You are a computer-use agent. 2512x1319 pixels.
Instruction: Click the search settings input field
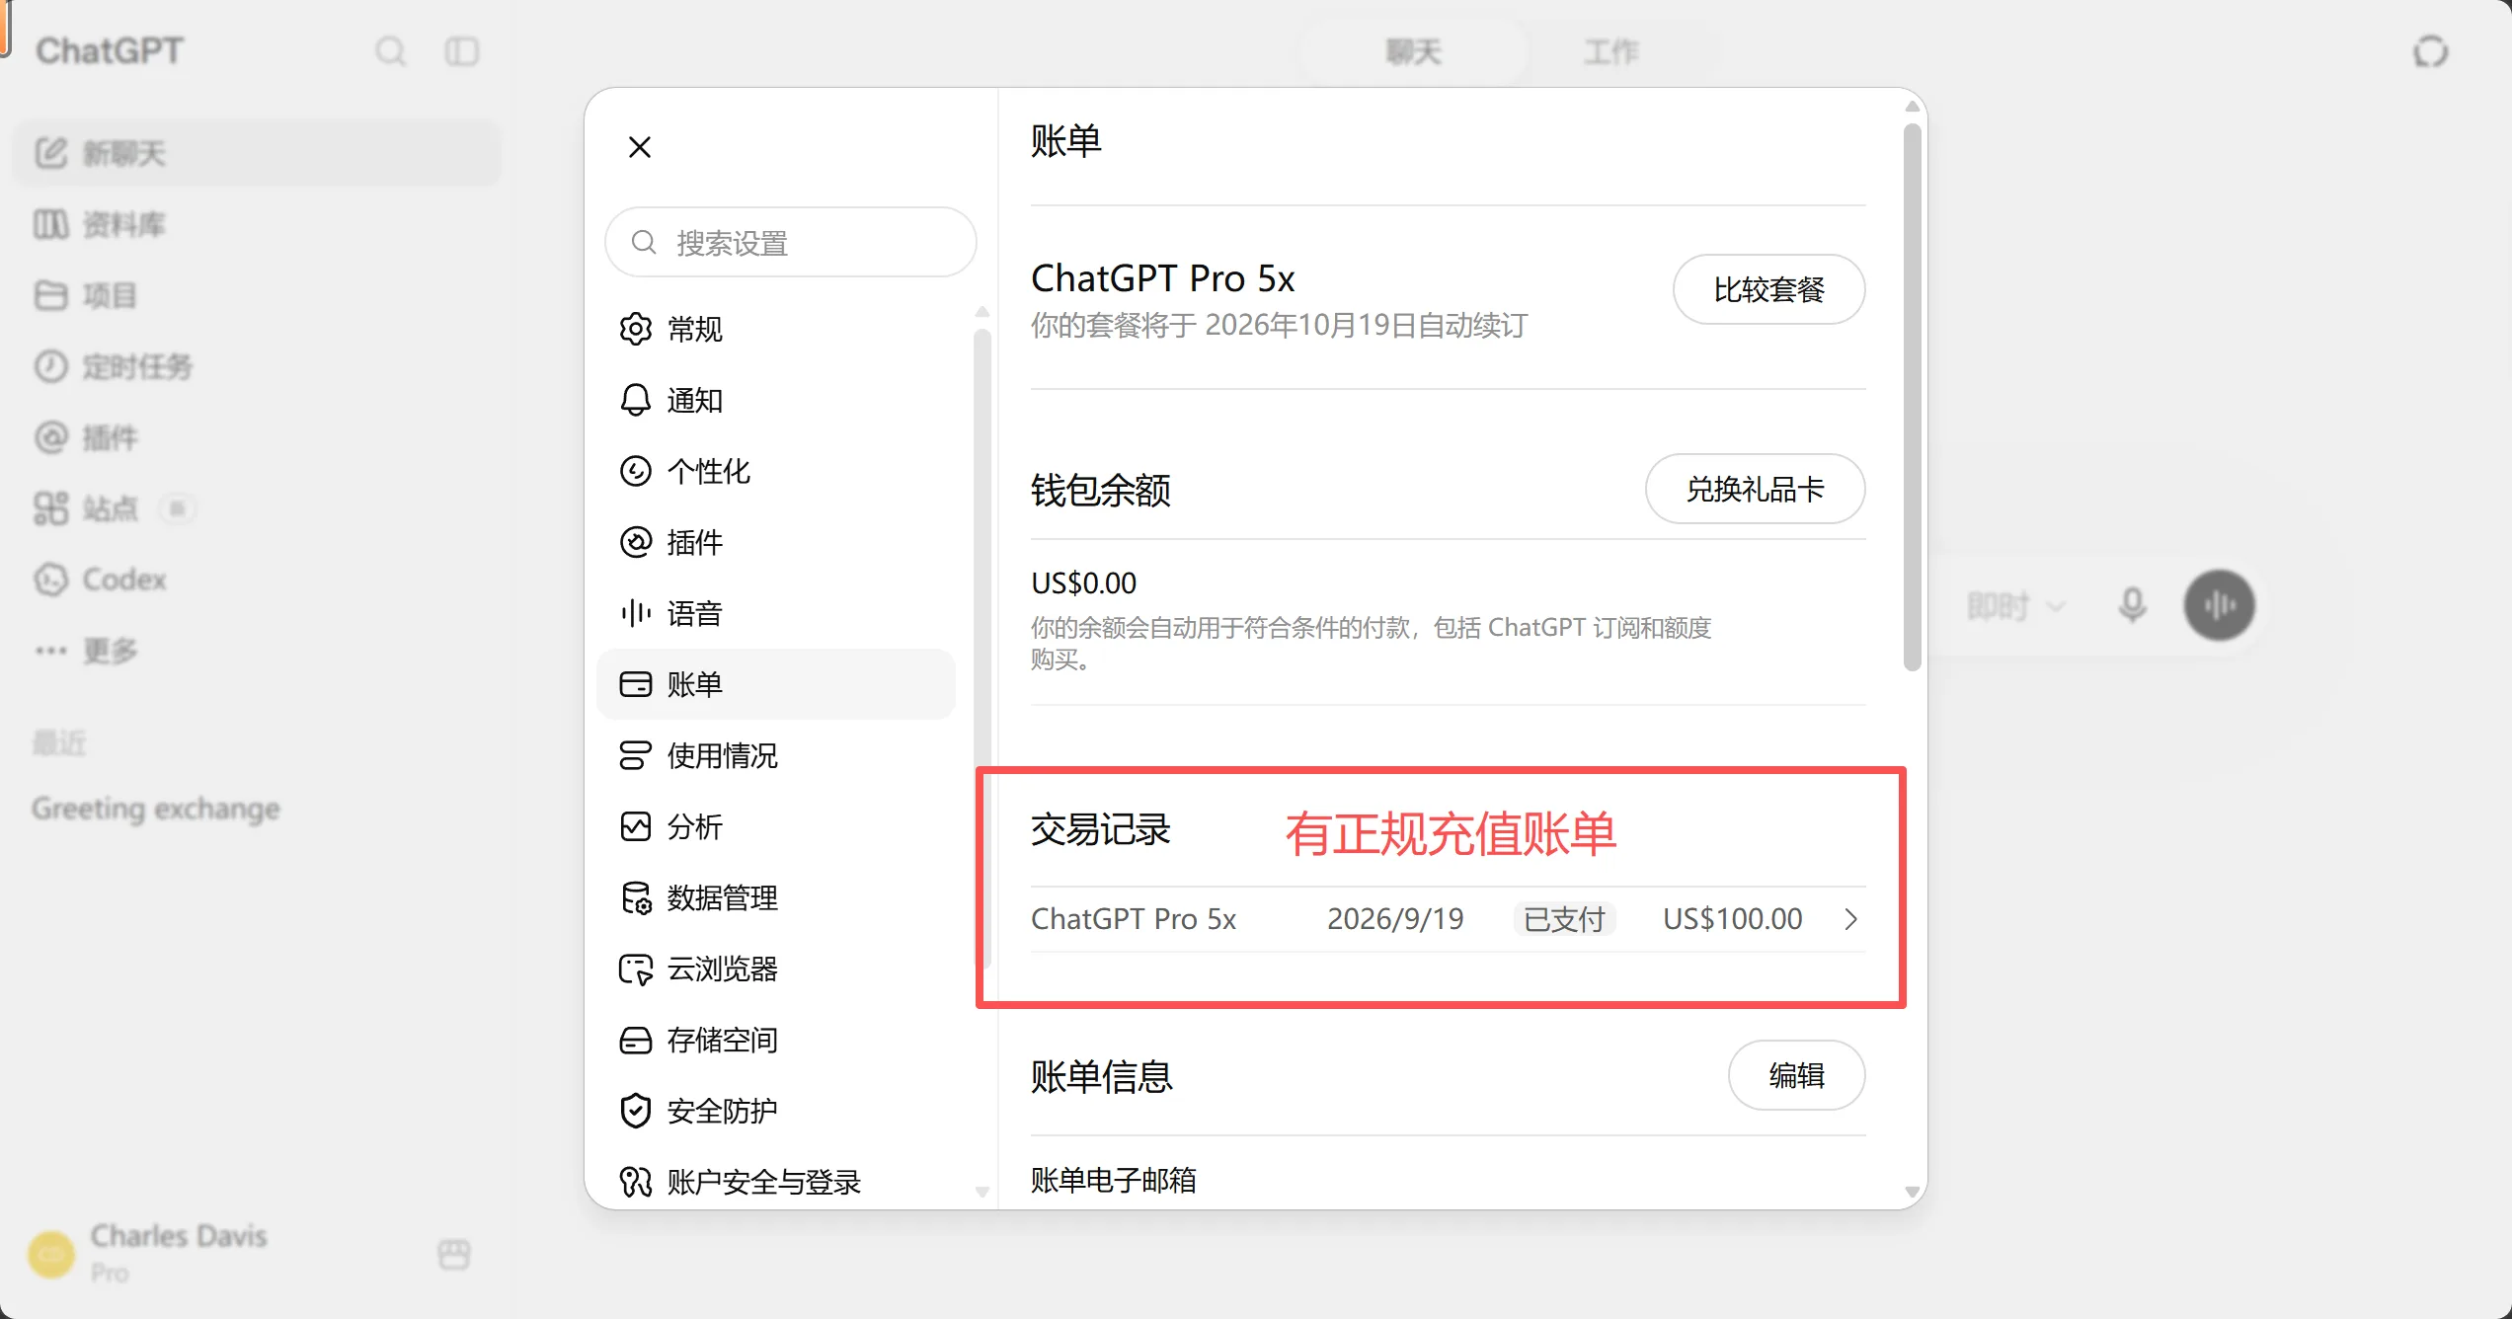pyautogui.click(x=791, y=242)
